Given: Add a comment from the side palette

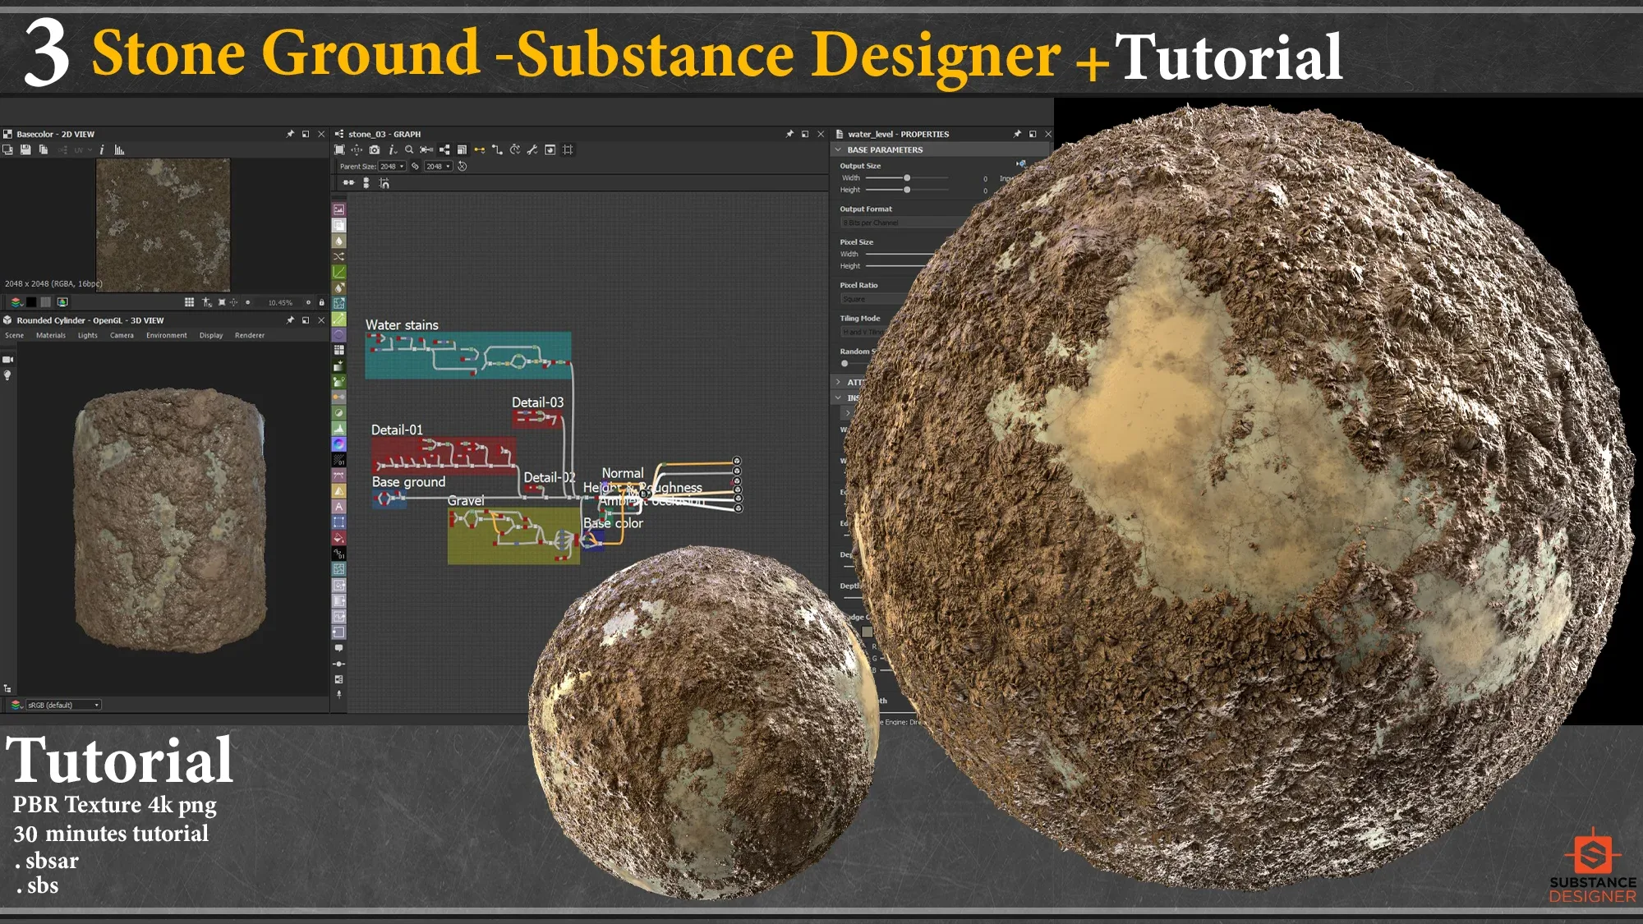Looking at the screenshot, I should [x=338, y=648].
